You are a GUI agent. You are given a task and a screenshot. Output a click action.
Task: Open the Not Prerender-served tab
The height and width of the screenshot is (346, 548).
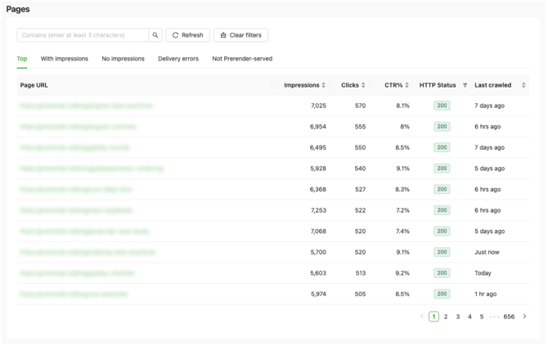point(242,59)
